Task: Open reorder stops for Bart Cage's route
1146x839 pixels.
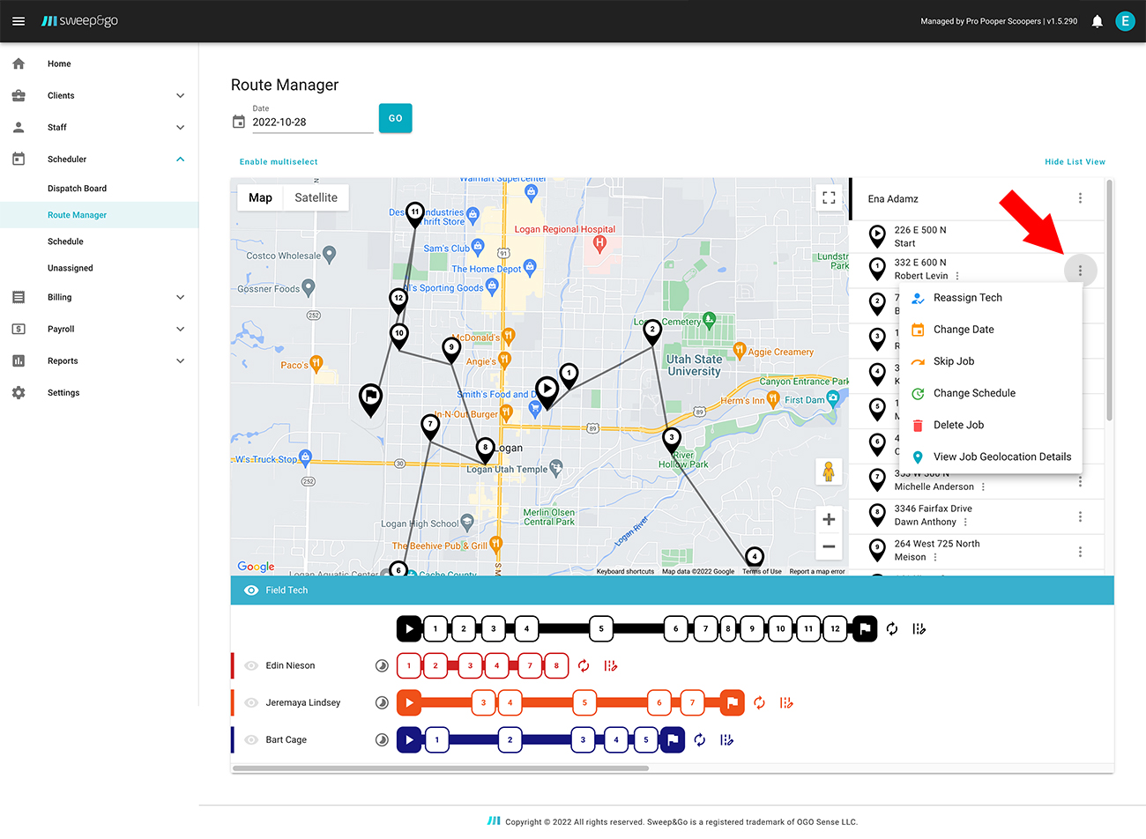Action: [x=726, y=739]
